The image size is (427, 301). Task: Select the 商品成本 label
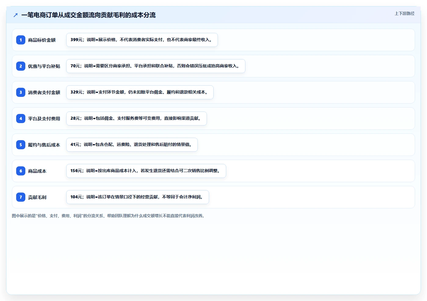click(37, 171)
